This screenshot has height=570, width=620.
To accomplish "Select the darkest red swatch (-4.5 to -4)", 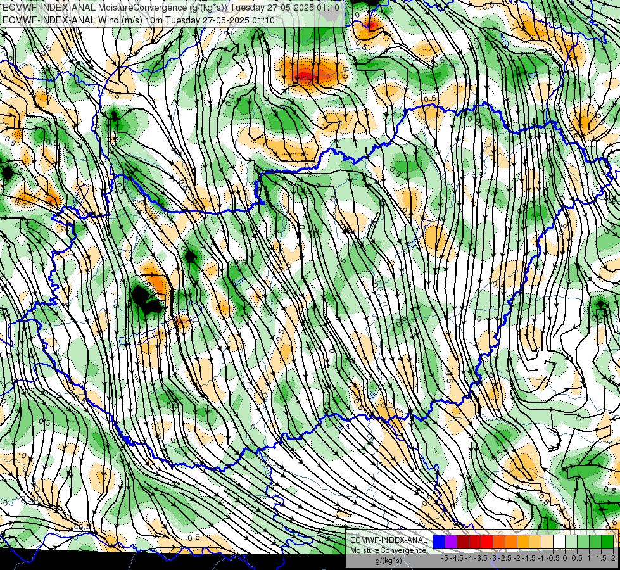I will click(x=463, y=541).
